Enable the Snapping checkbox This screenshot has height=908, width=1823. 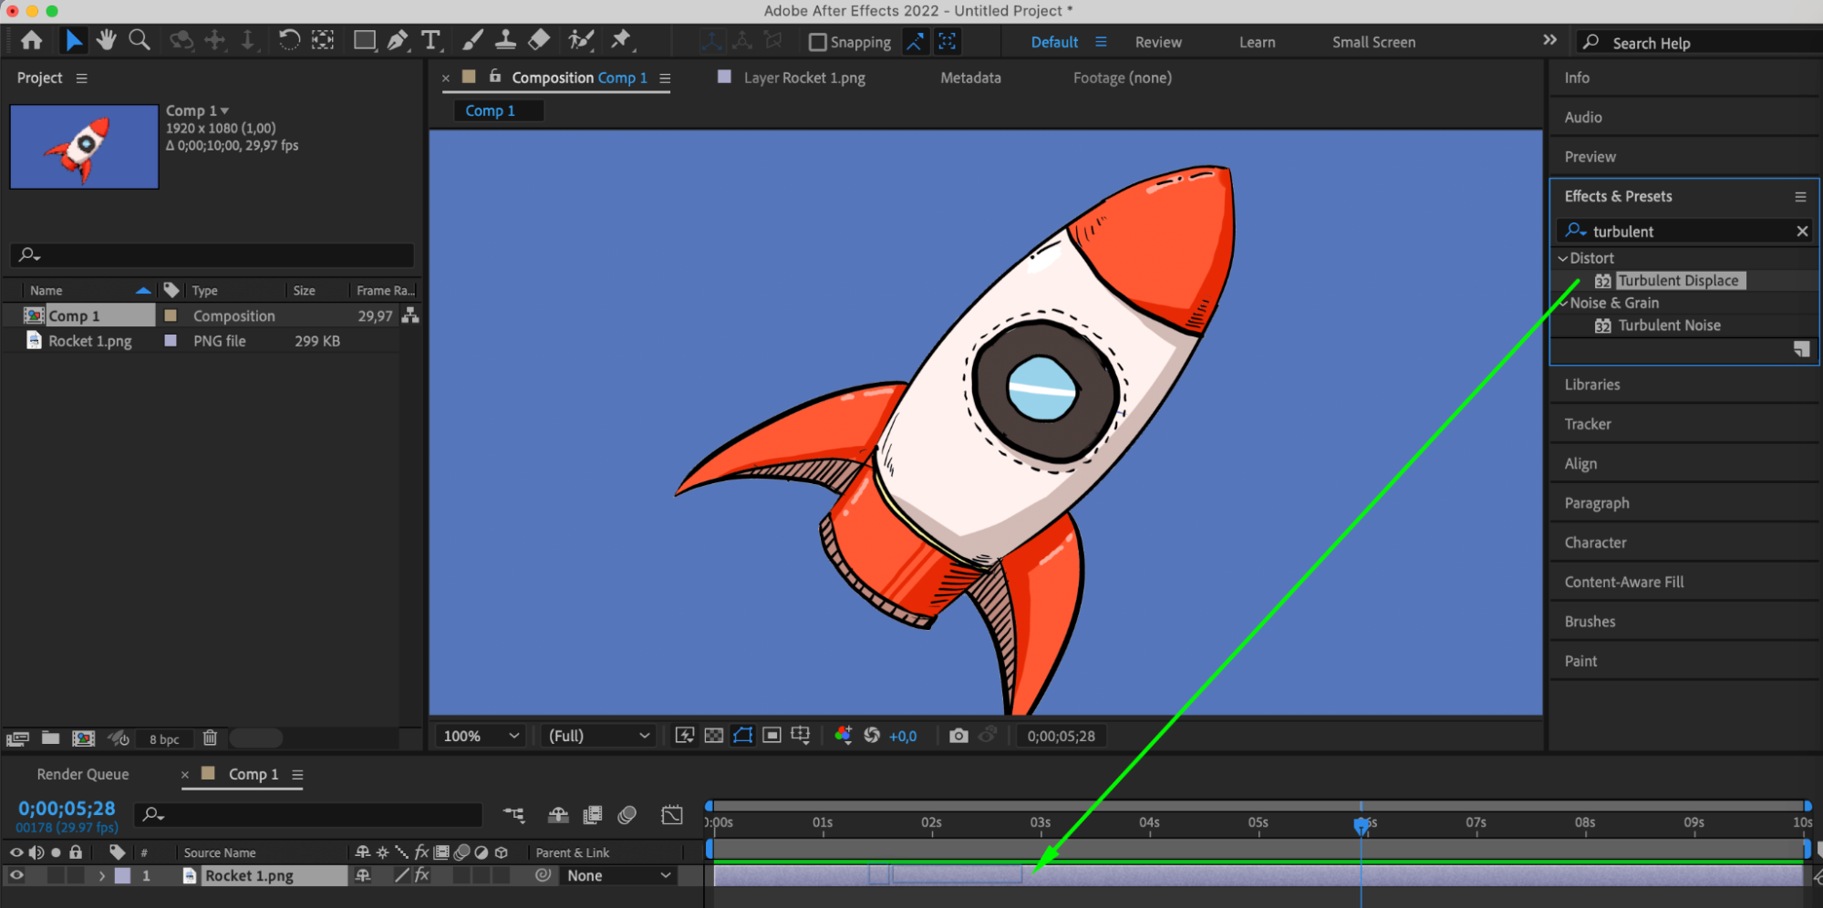pos(818,42)
